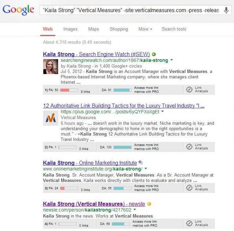The height and width of the screenshot is (231, 234).
Task: Switch to the Shopping tab
Action: coord(119,29)
